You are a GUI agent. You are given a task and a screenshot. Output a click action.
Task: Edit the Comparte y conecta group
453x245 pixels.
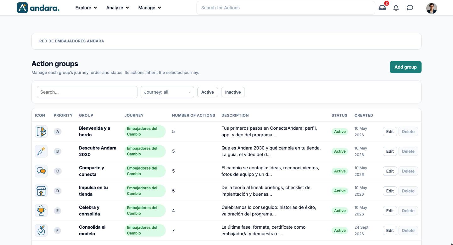[x=390, y=171]
